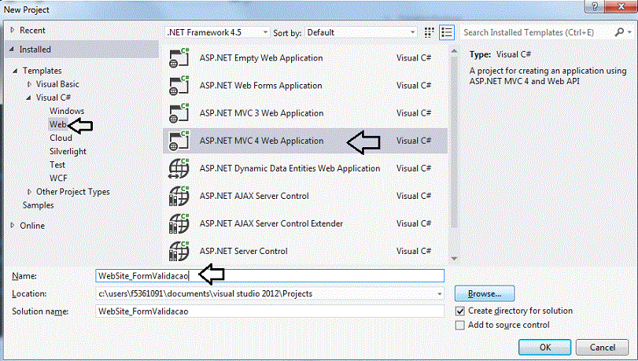638x361 pixels.
Task: Click the help question mark button
Action: (595, 6)
